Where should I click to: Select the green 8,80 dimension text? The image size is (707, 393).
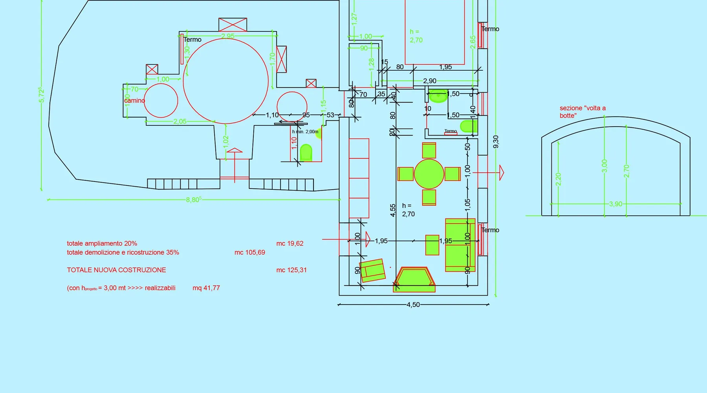tap(194, 200)
